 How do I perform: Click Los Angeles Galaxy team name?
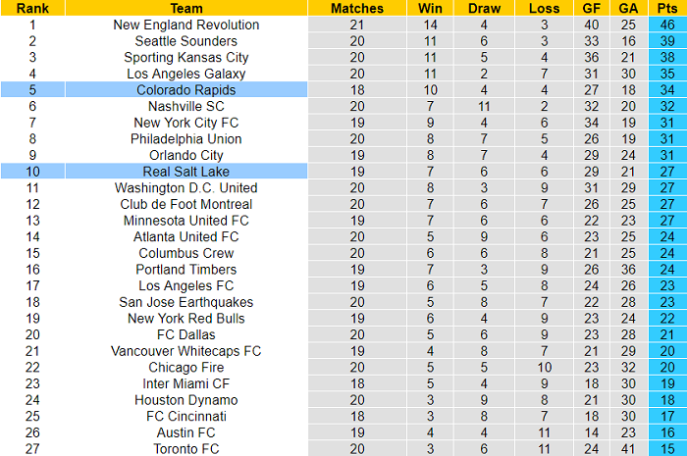(186, 74)
